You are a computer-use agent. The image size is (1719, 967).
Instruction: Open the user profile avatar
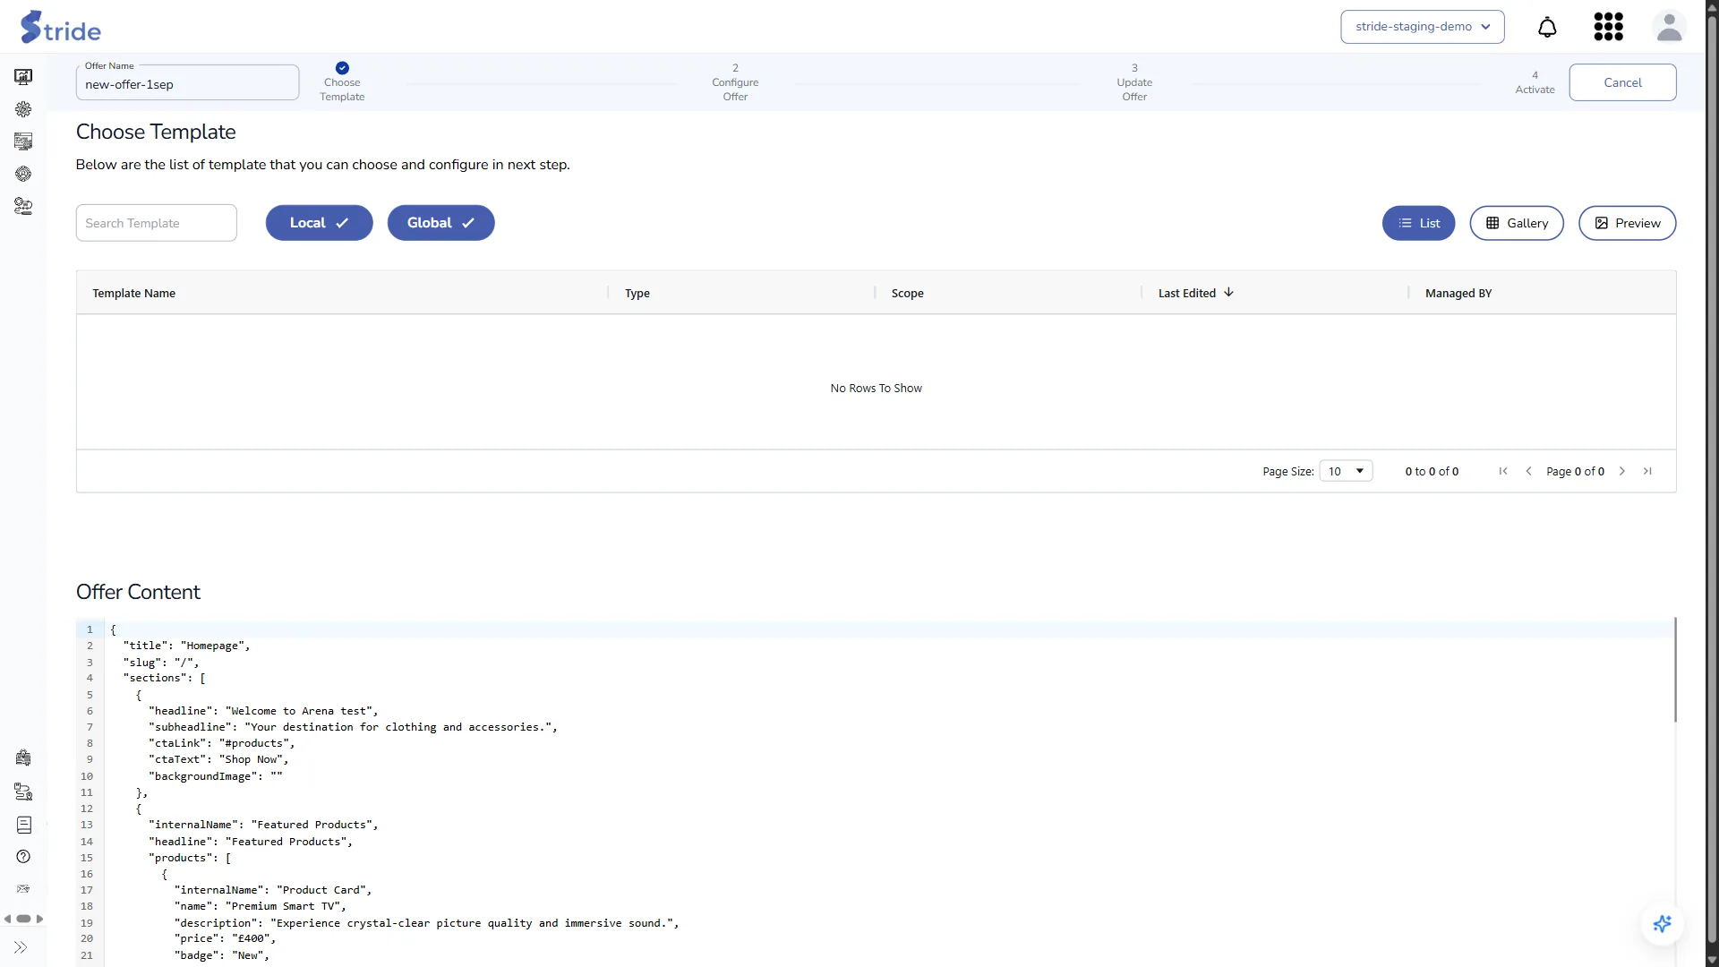pos(1669,27)
